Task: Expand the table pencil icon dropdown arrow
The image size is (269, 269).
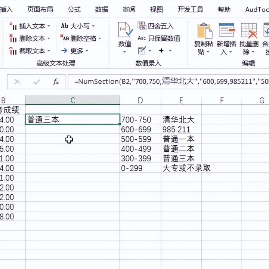Action: coord(150,51)
